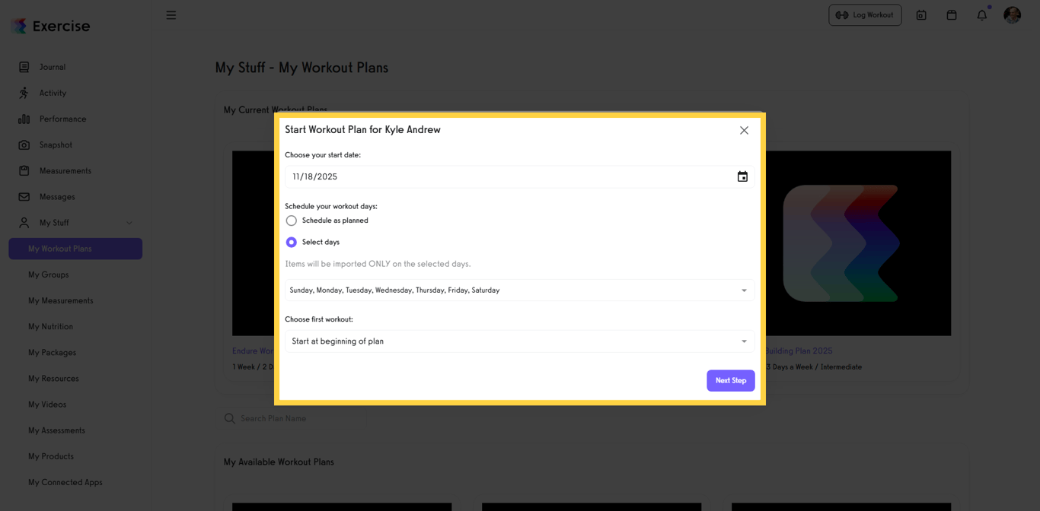Click the Measurements clipboard icon

pyautogui.click(x=24, y=170)
